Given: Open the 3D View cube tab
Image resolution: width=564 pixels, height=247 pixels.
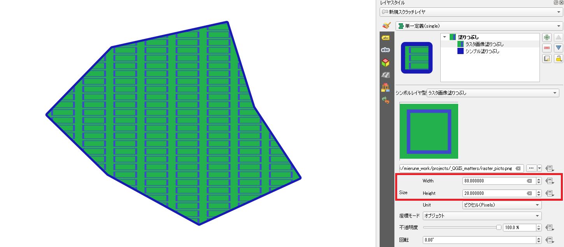Looking at the screenshot, I should [385, 62].
